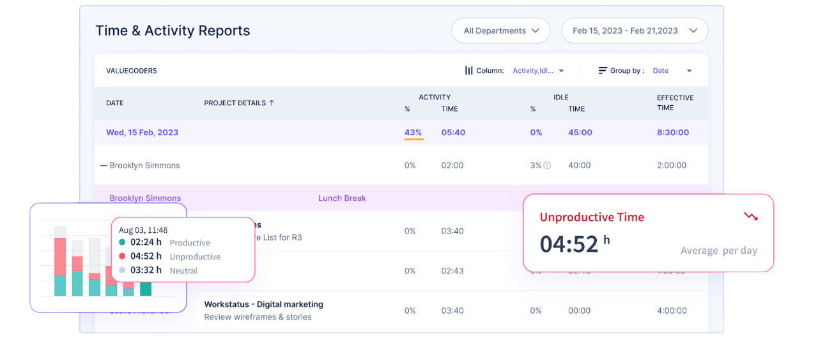Click the sort arrow next to Project Details
This screenshot has height=338, width=818.
coord(272,103)
